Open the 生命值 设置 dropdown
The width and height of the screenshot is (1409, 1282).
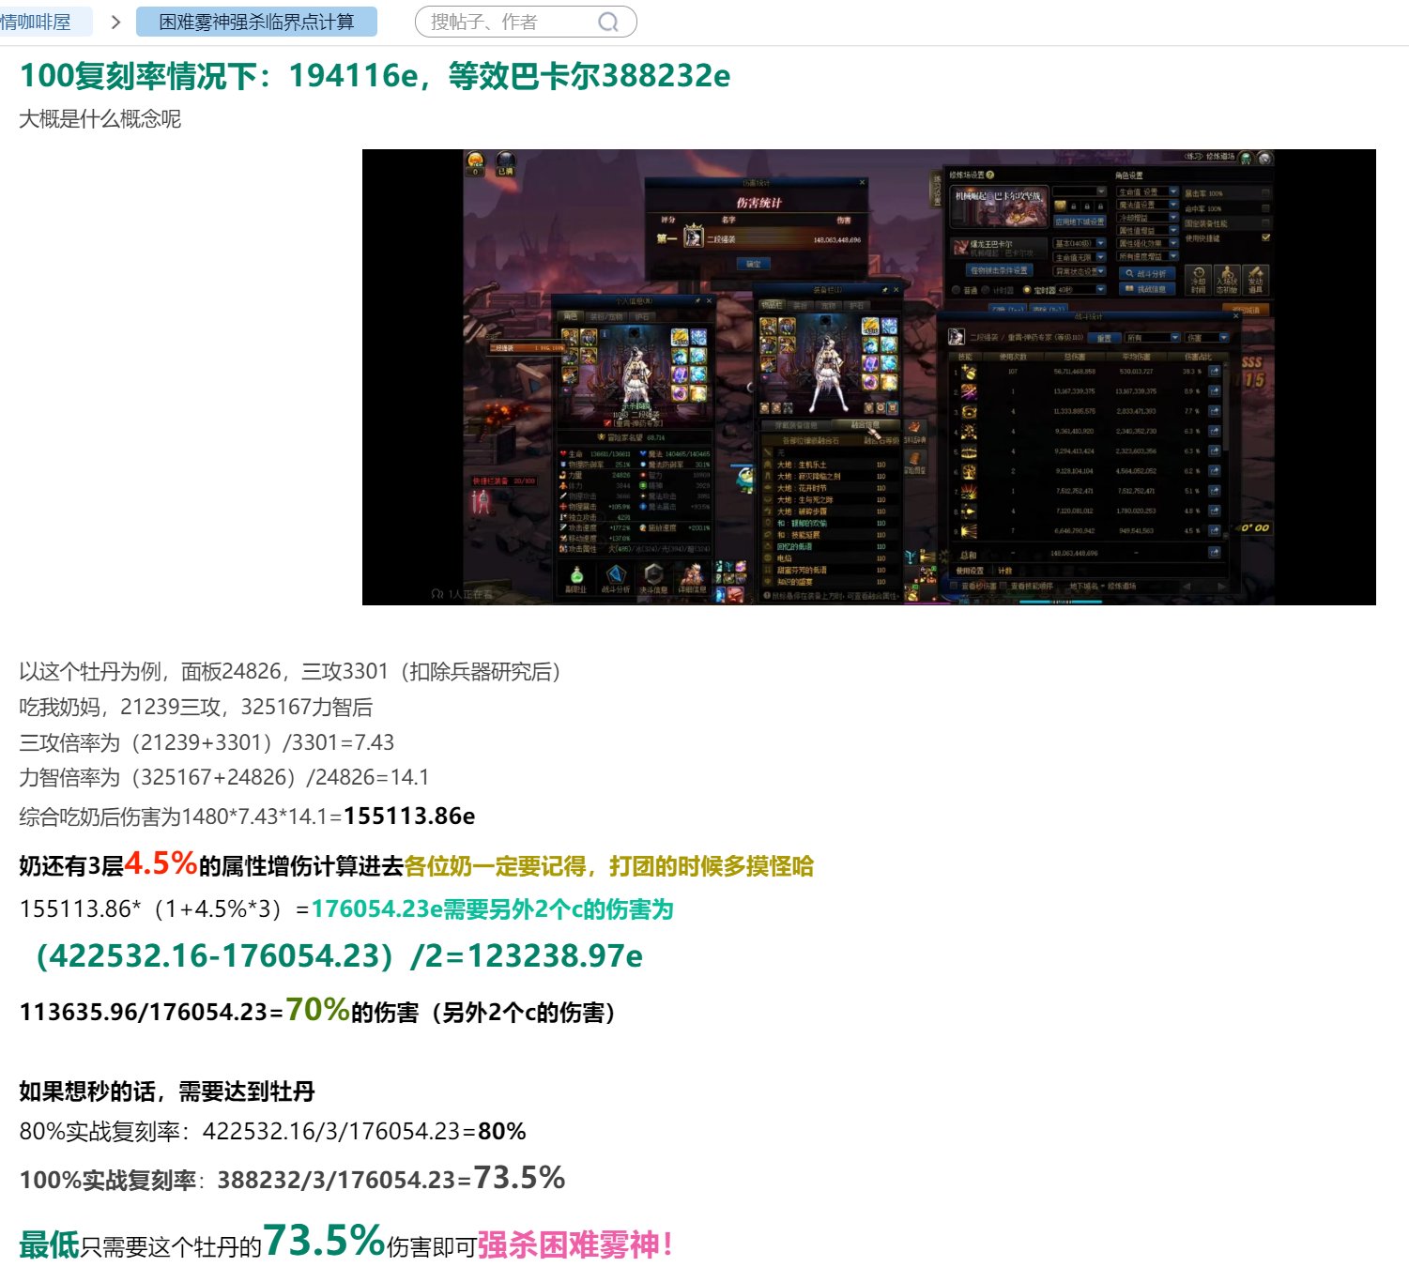[1147, 191]
